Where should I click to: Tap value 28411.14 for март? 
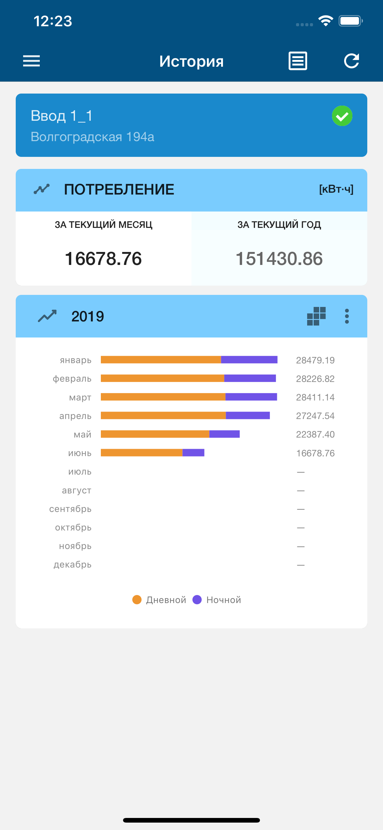pyautogui.click(x=315, y=397)
